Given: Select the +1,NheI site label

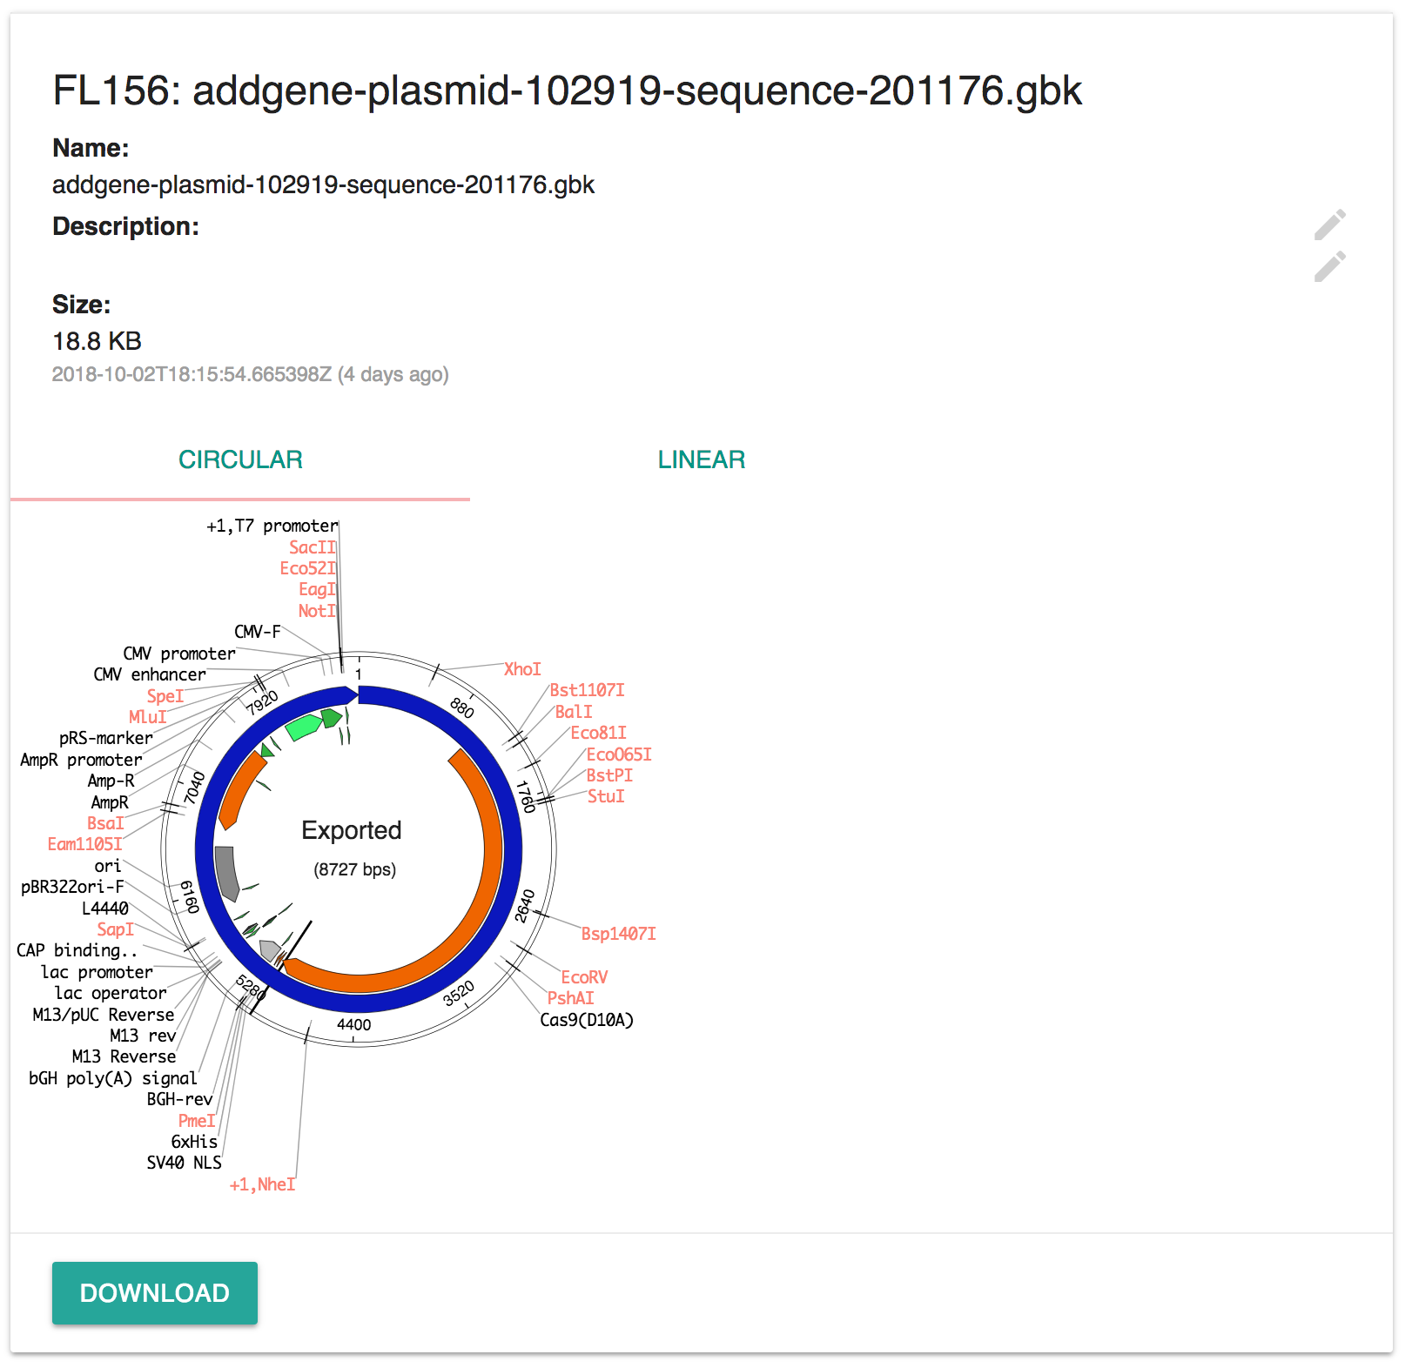Looking at the screenshot, I should click(262, 1184).
